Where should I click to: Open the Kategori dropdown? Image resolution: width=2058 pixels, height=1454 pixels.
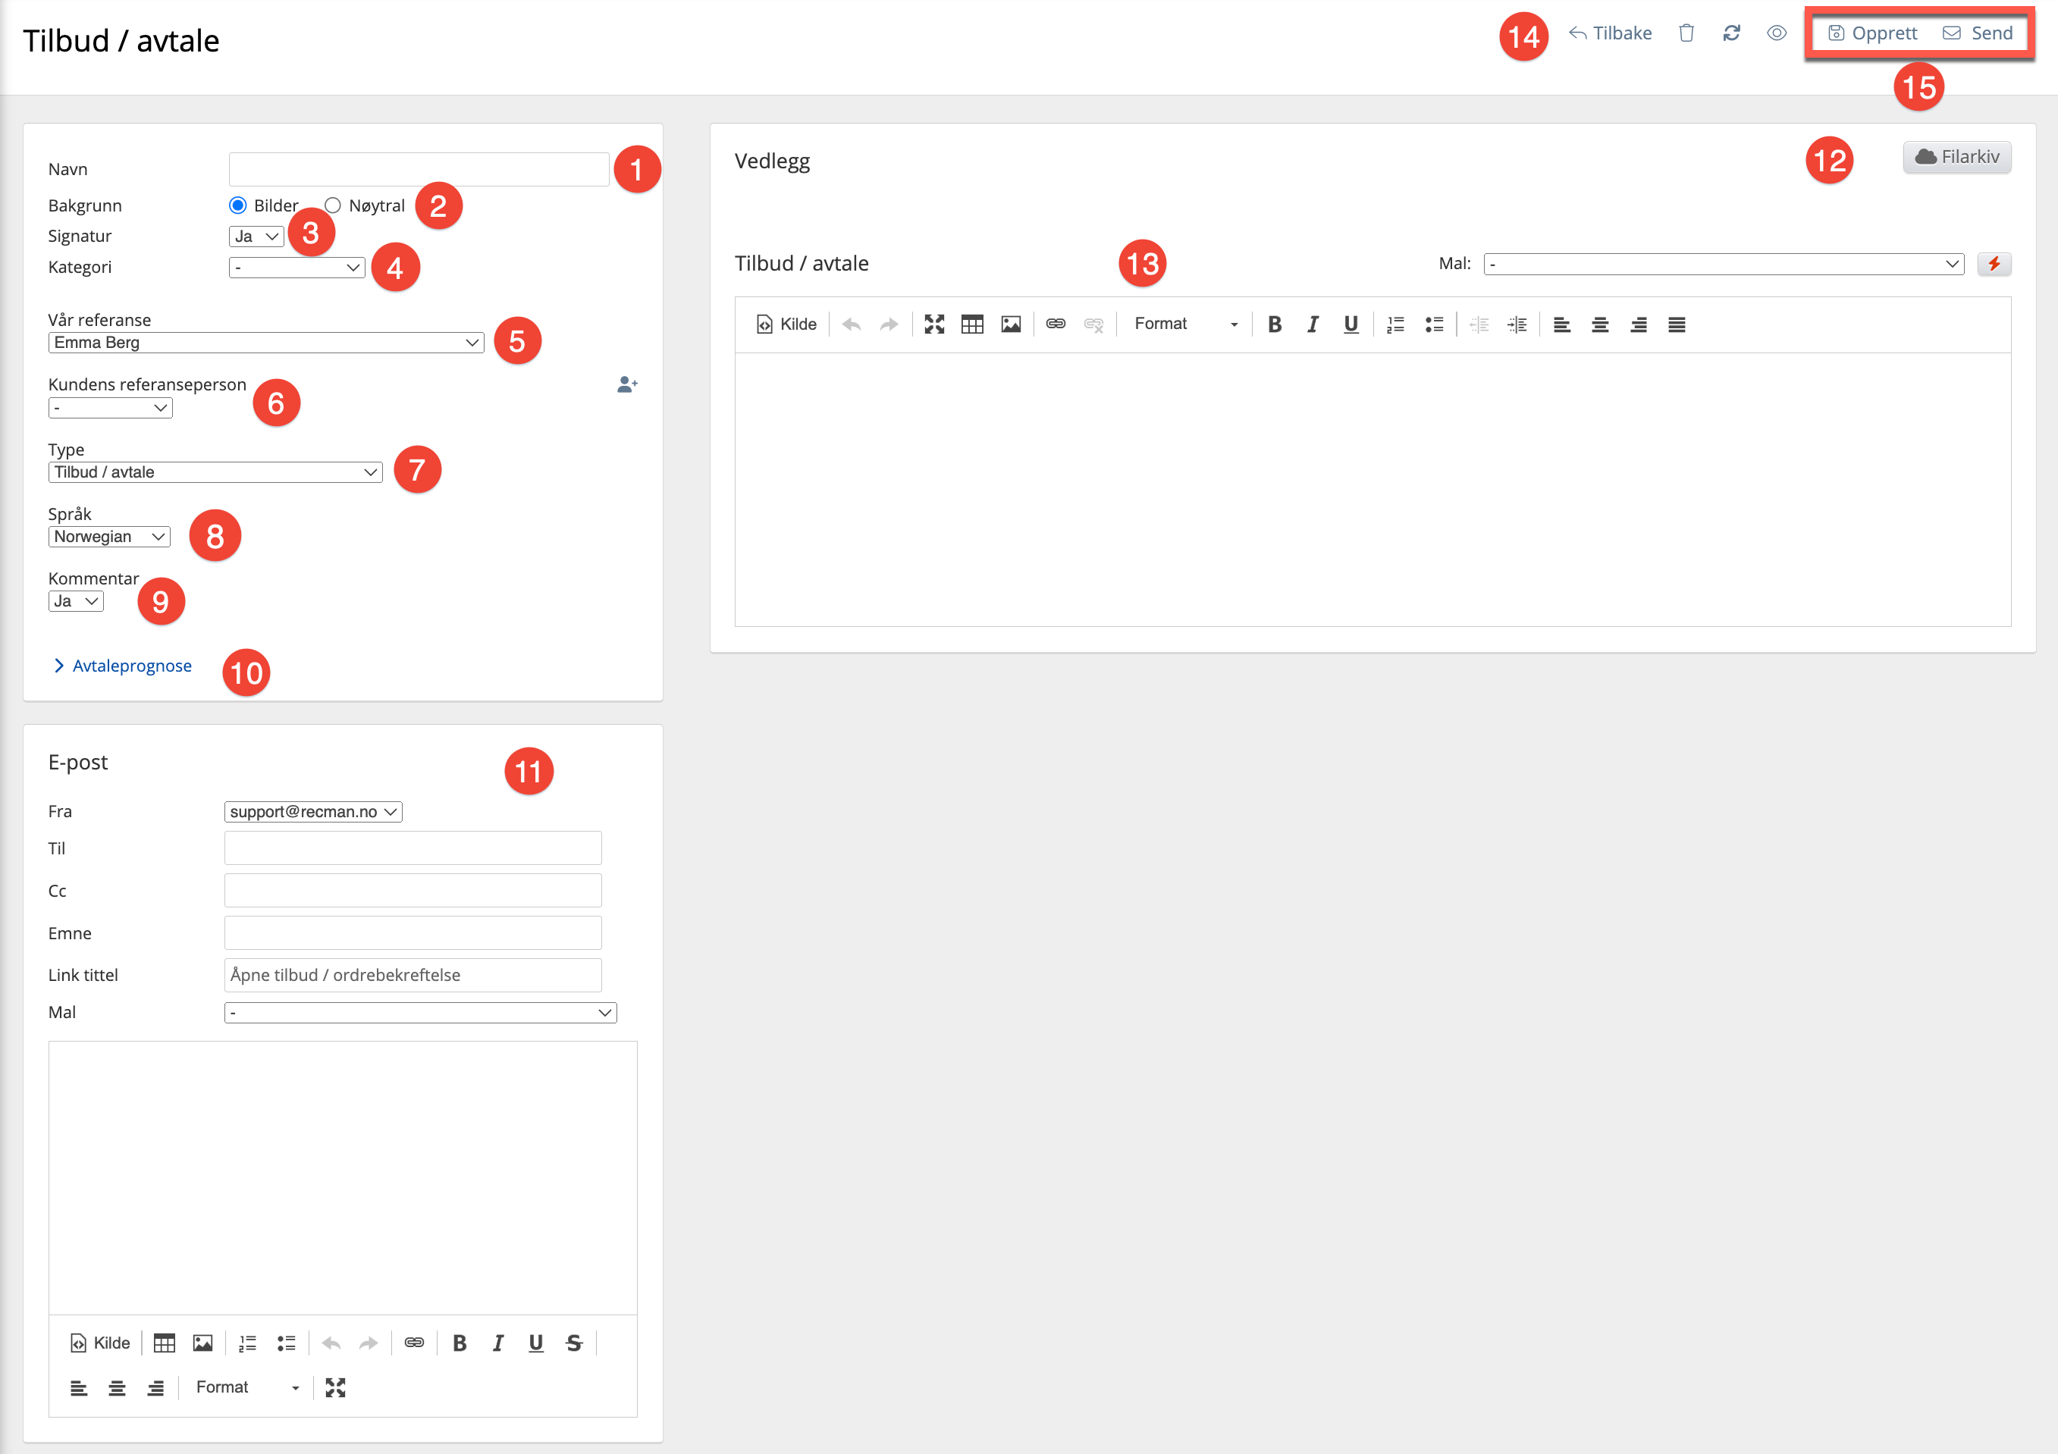click(x=296, y=267)
